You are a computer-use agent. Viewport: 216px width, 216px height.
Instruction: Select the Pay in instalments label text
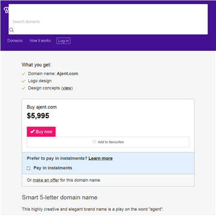pos(53,168)
